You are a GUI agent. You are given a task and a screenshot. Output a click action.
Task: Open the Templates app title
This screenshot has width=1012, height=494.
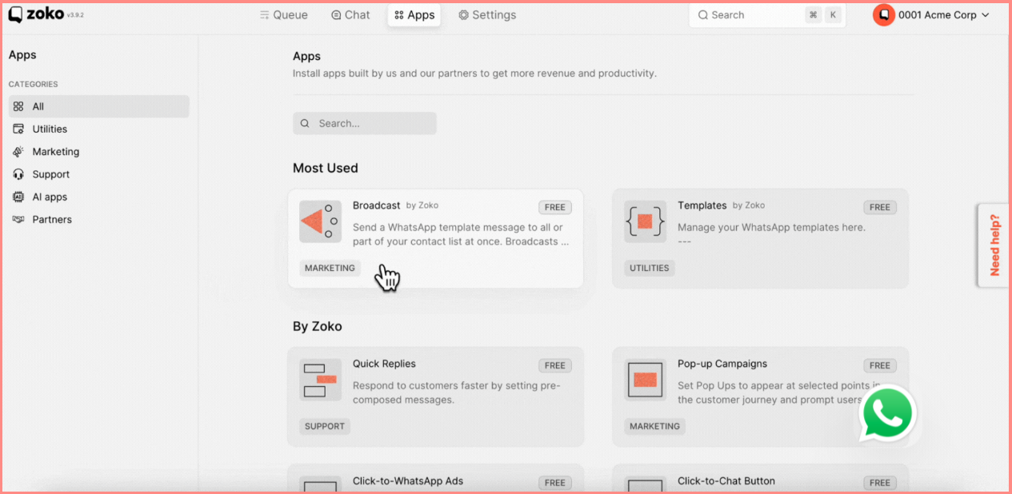click(x=702, y=205)
